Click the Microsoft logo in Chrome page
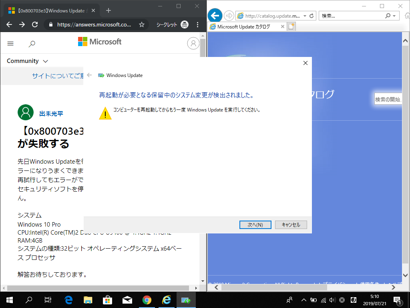Image resolution: width=410 pixels, height=308 pixels. [100, 42]
